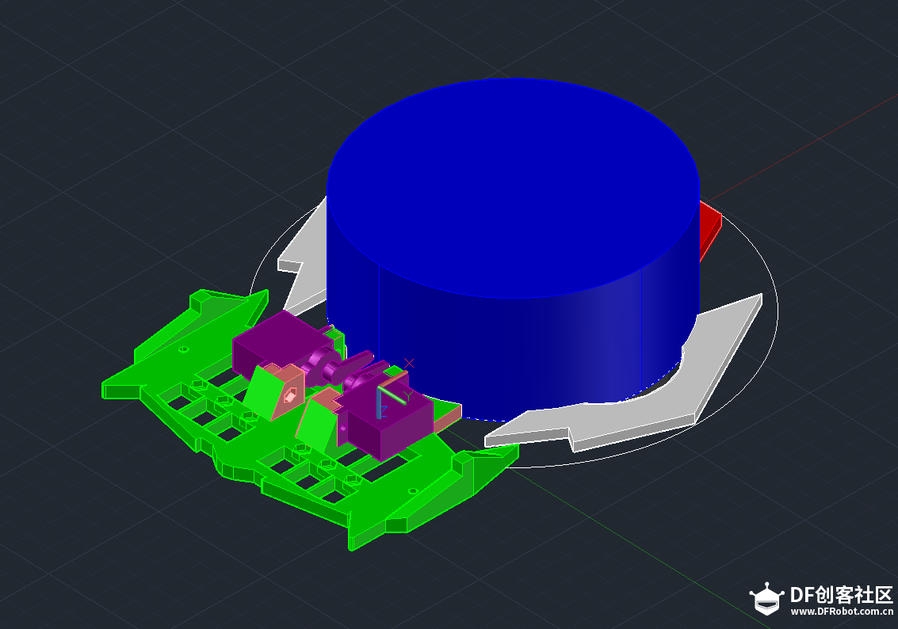
Task: Click the round hole on the chassis upper-left arm
Action: 184,349
